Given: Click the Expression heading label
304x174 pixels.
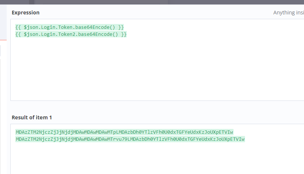Looking at the screenshot, I should [x=26, y=13].
